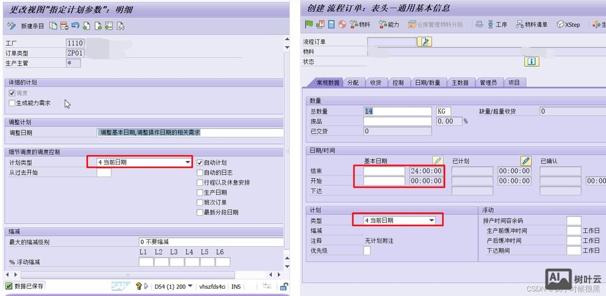Click the vhszfds4ci server name in status bar
This screenshot has height=296, width=606.
212,287
